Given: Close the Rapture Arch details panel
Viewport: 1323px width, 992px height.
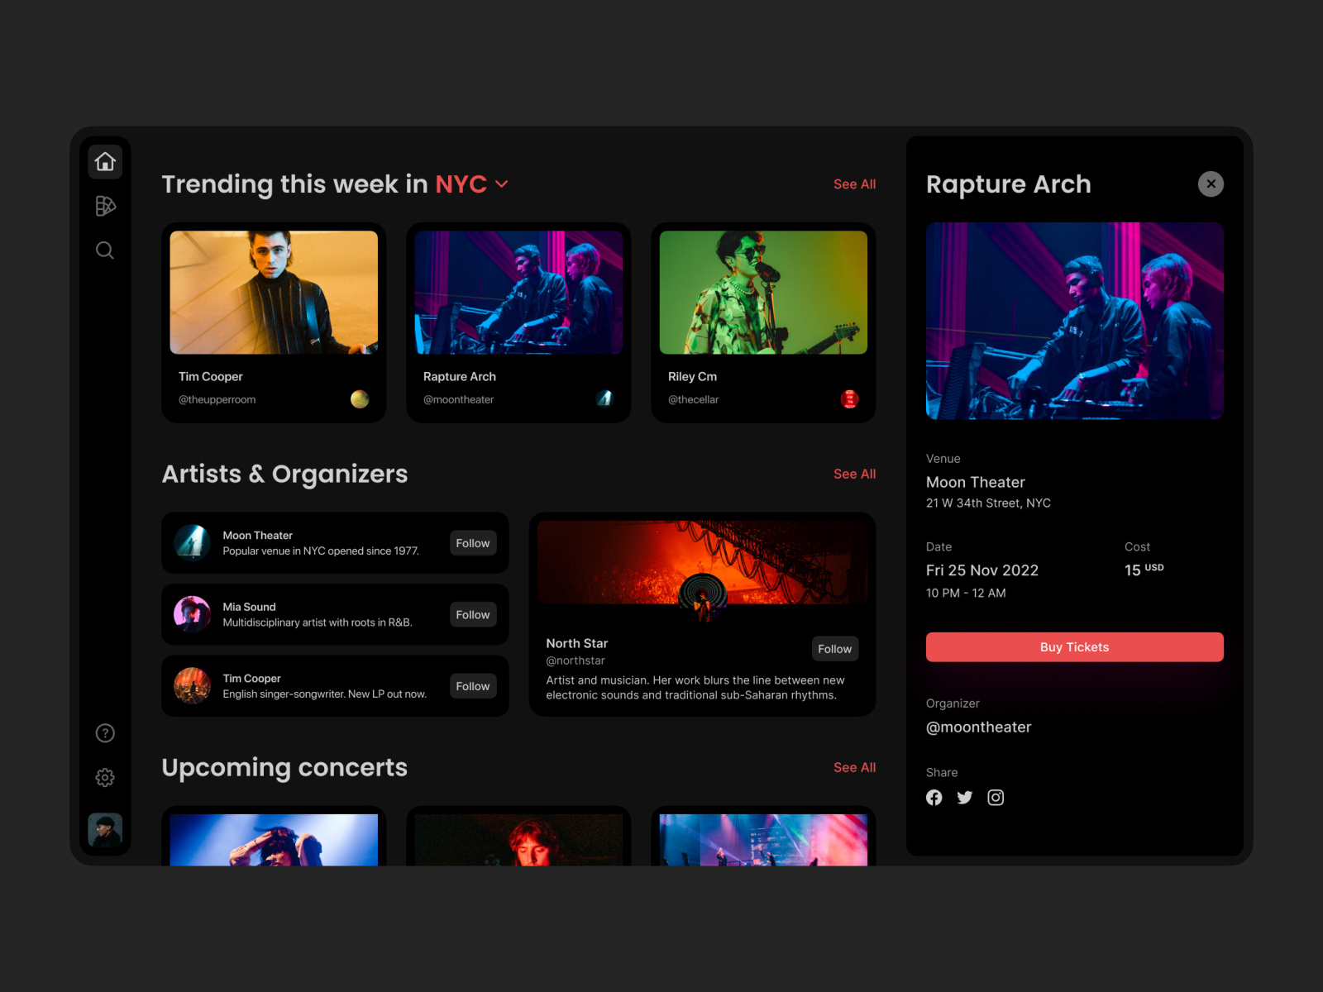Looking at the screenshot, I should point(1211,184).
